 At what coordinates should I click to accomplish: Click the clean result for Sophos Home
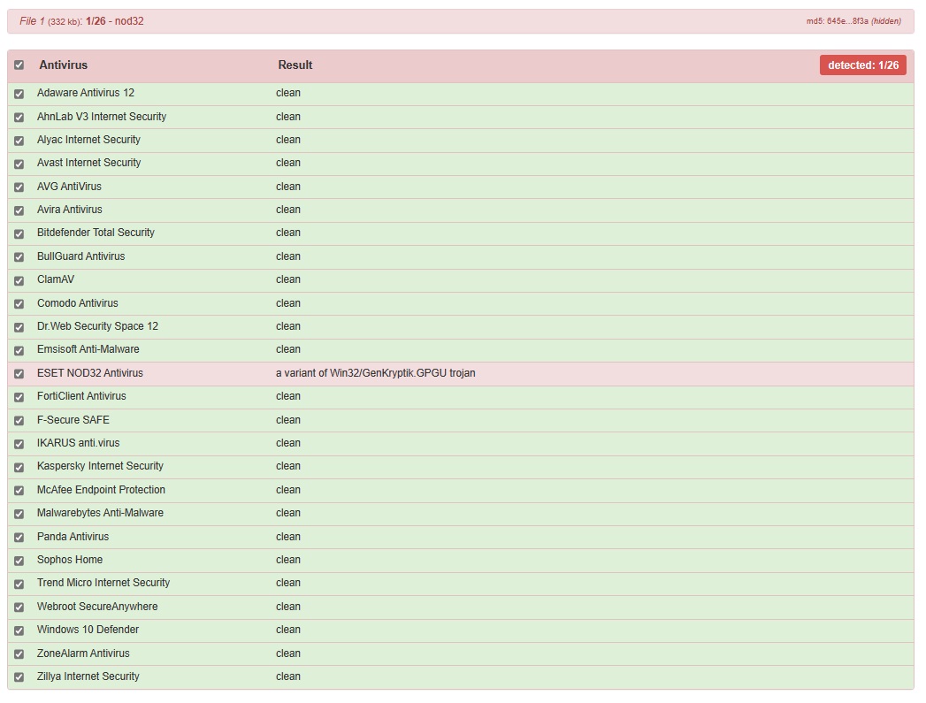pos(288,560)
